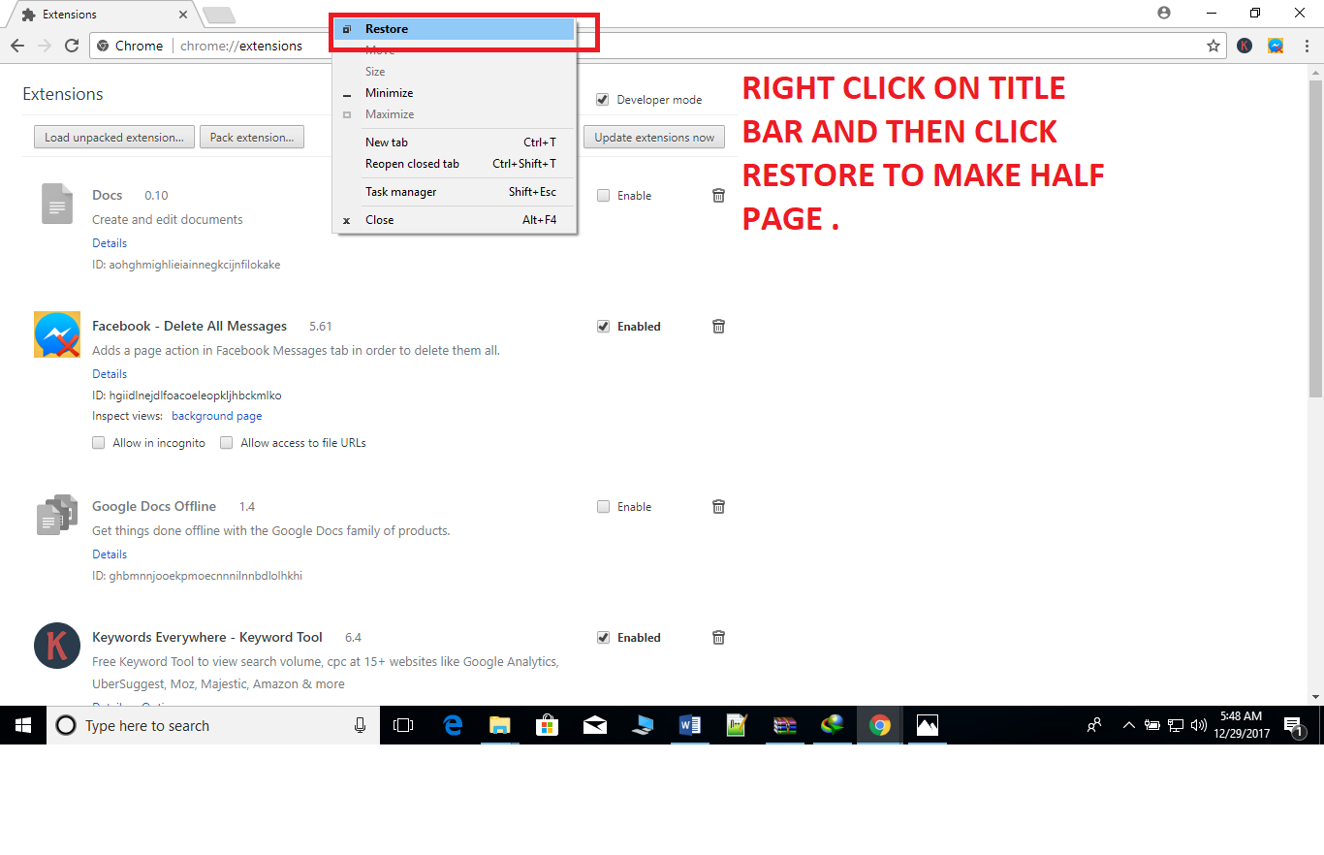This screenshot has width=1324, height=855.
Task: Open Task manager from the context menu
Action: 400,191
